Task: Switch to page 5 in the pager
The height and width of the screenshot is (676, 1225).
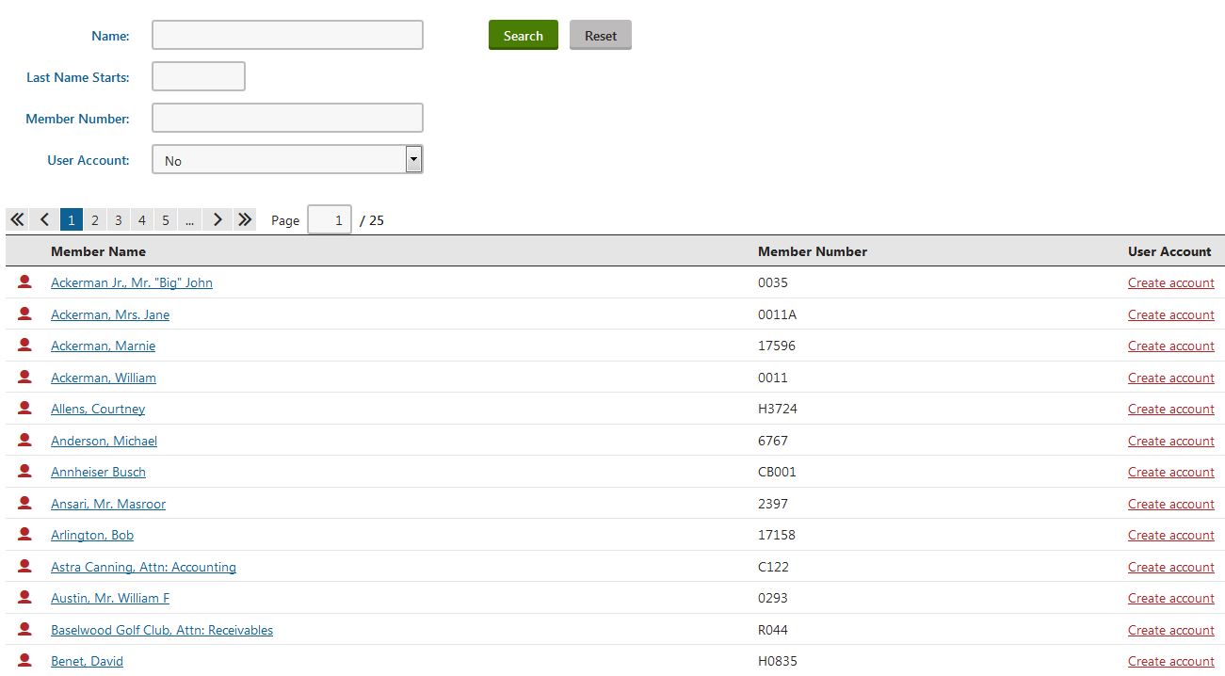Action: [165, 220]
